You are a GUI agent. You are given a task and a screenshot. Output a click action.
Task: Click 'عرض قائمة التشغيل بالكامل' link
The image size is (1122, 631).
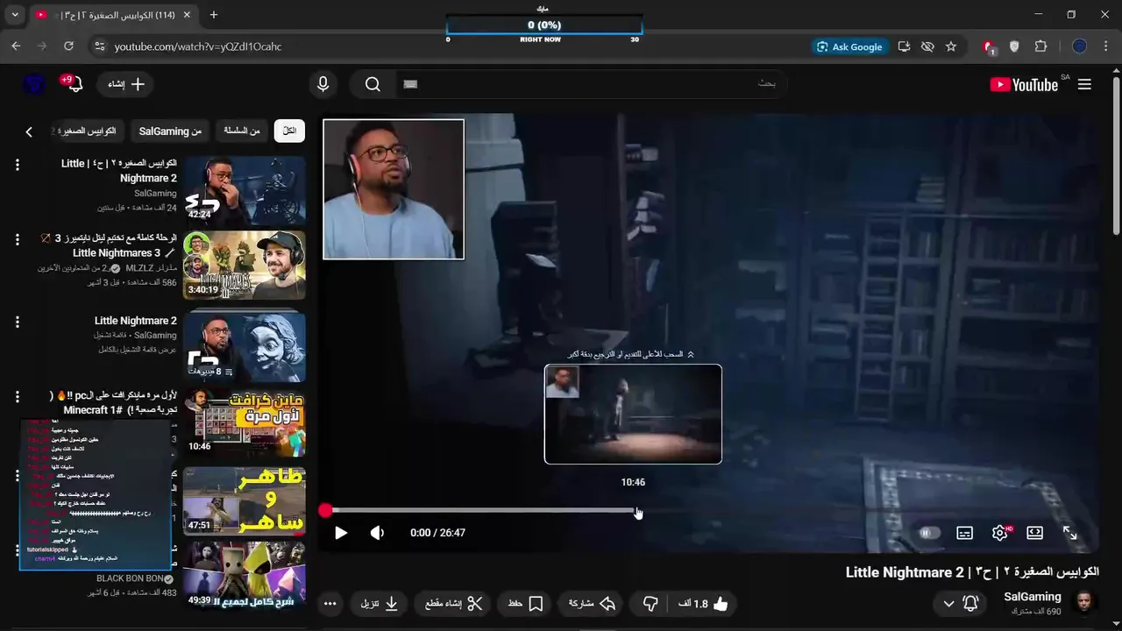138,349
